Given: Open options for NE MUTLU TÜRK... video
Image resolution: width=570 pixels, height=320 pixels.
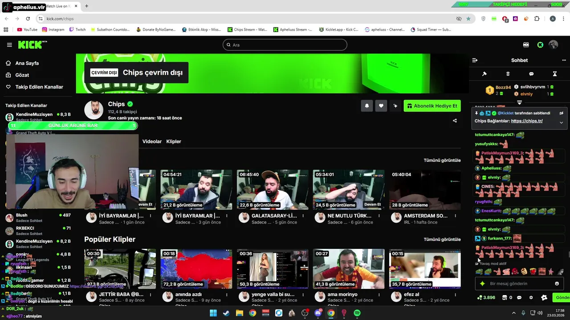Looking at the screenshot, I should (x=379, y=216).
